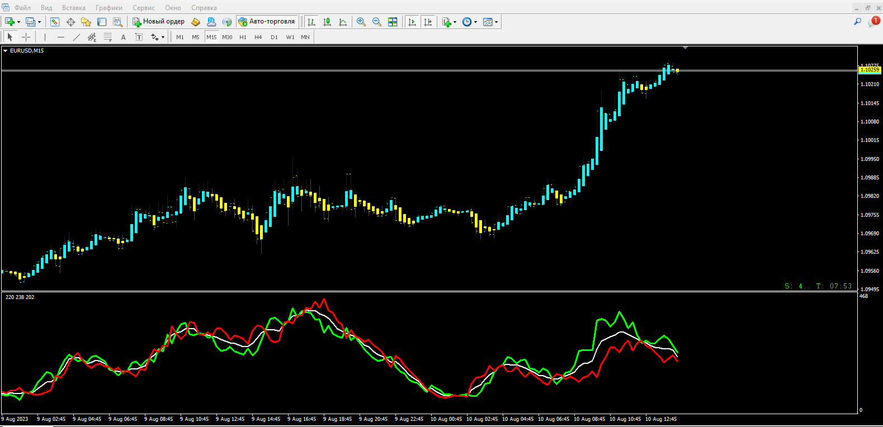This screenshot has height=427, width=883.
Task: Click the tile windows chart icon
Action: [x=393, y=22]
